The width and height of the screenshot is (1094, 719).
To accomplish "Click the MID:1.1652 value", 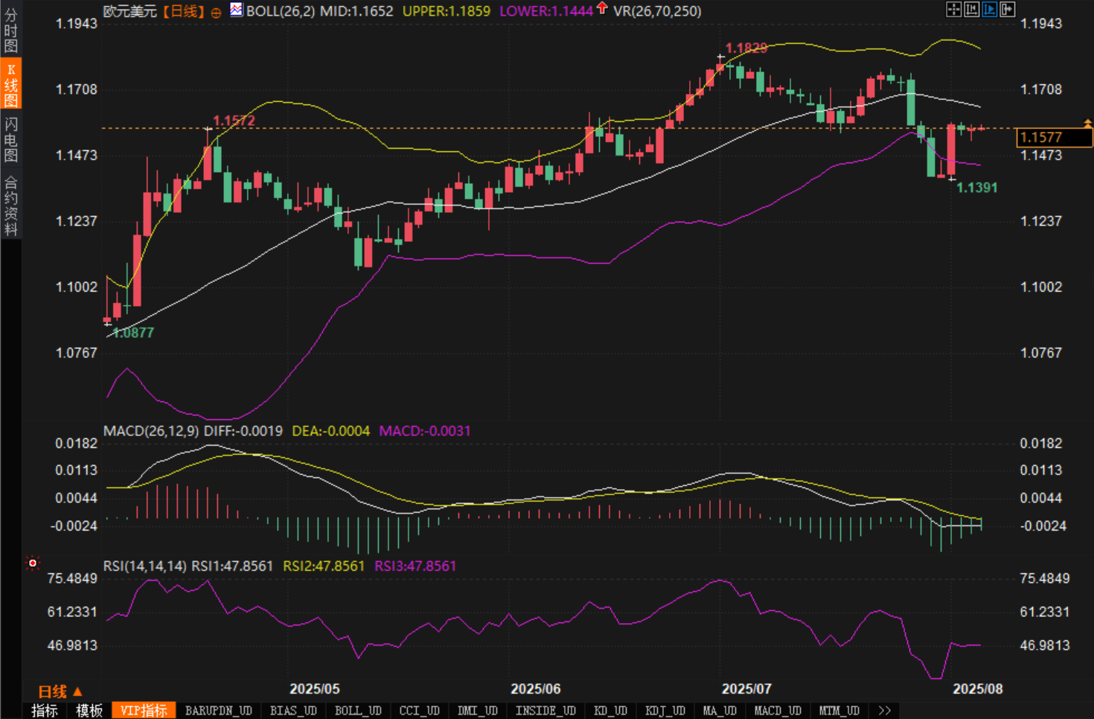I will (356, 11).
